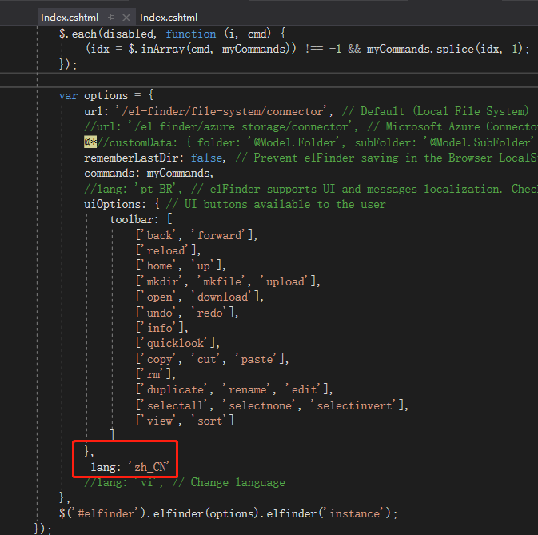Click the 'duplicate' string
This screenshot has width=538, height=535.
pos(175,389)
